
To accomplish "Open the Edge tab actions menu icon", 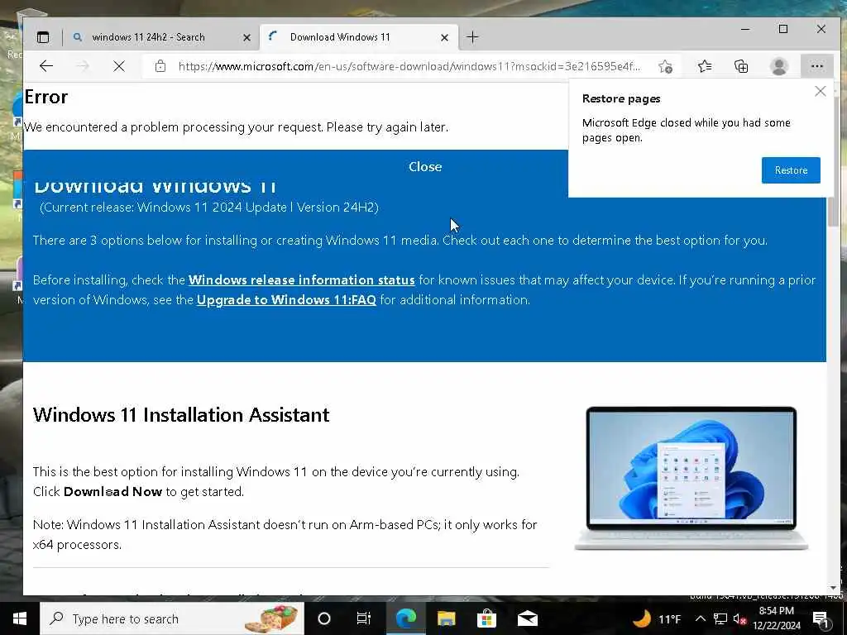I will [x=43, y=37].
